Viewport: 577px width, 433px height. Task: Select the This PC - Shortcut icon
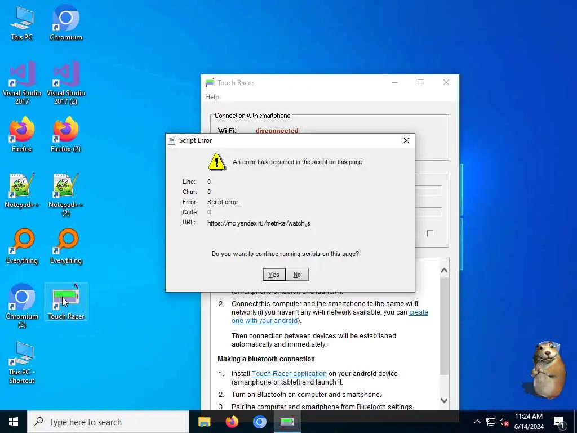click(22, 363)
